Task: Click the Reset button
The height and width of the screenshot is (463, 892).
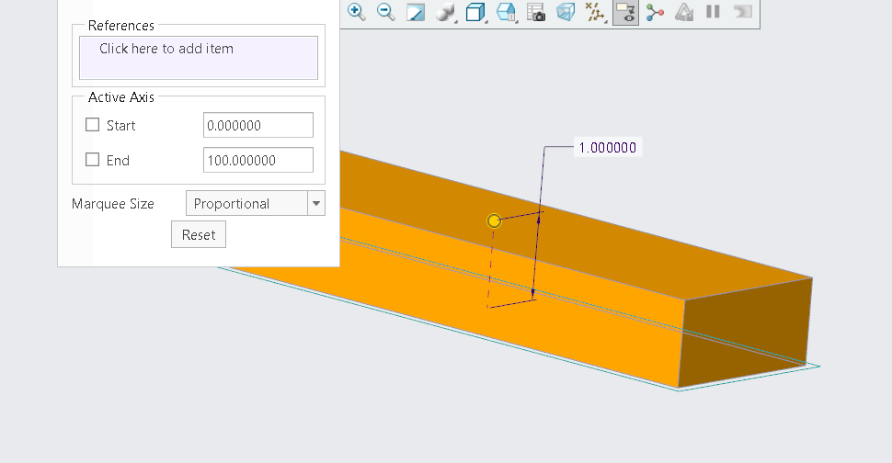Action: [x=199, y=234]
